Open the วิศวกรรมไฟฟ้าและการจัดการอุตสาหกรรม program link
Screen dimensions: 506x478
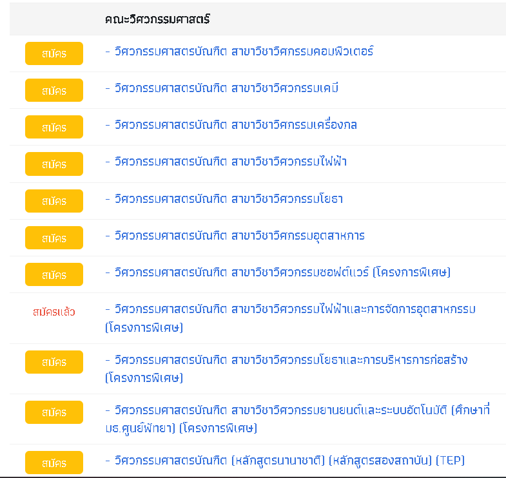point(290,310)
